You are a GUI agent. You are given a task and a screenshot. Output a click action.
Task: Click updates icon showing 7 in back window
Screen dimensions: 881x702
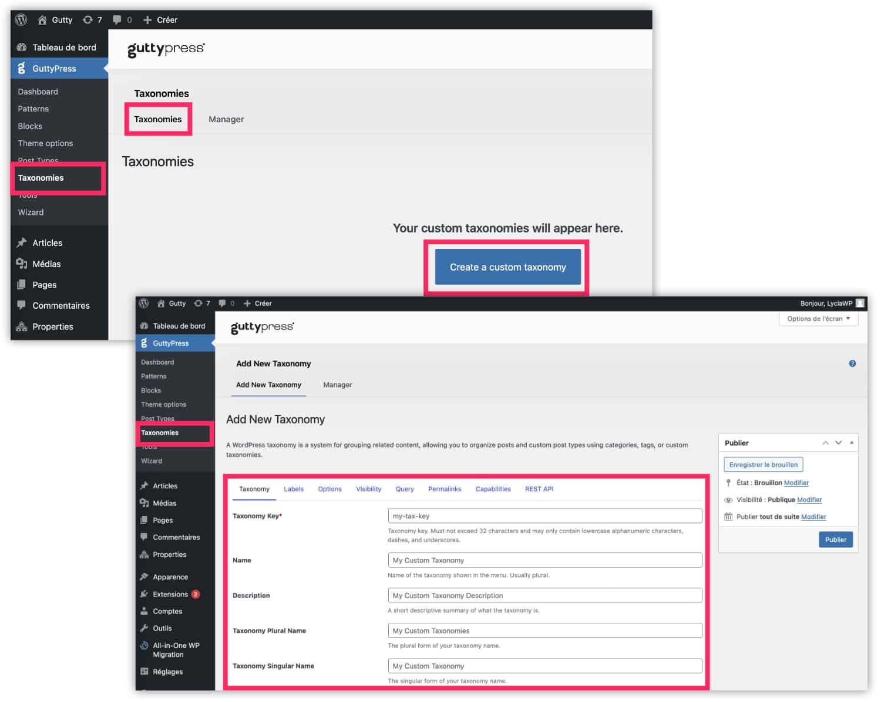pos(88,20)
